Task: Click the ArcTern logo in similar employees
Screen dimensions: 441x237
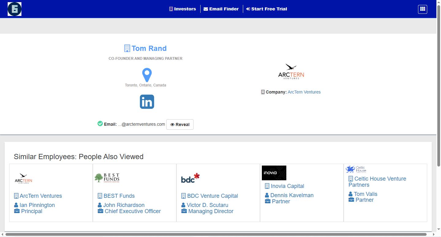Action: click(x=23, y=178)
